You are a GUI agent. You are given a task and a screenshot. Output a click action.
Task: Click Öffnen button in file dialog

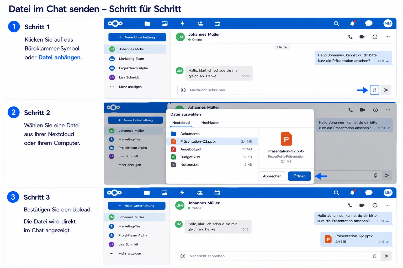coord(299,176)
